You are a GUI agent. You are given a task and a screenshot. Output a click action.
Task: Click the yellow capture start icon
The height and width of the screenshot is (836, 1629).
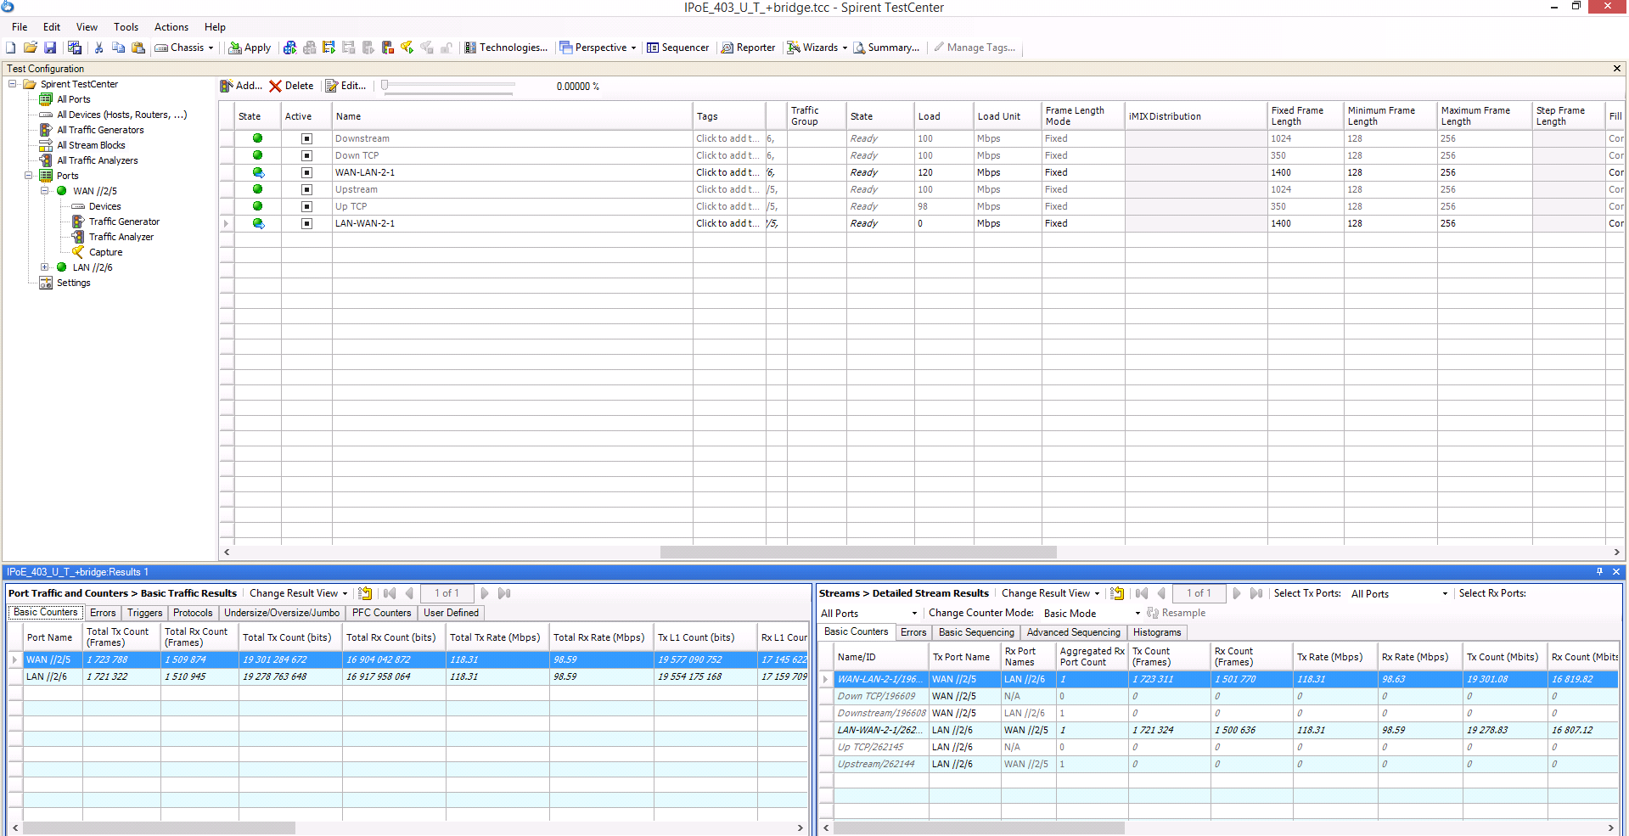point(407,48)
